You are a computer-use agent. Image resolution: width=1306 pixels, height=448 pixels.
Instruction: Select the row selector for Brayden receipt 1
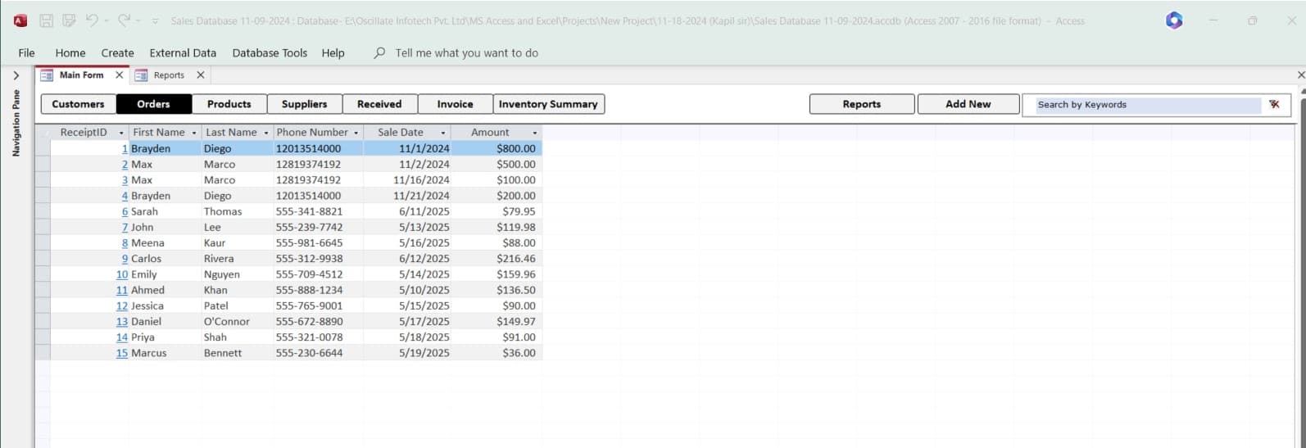point(43,148)
